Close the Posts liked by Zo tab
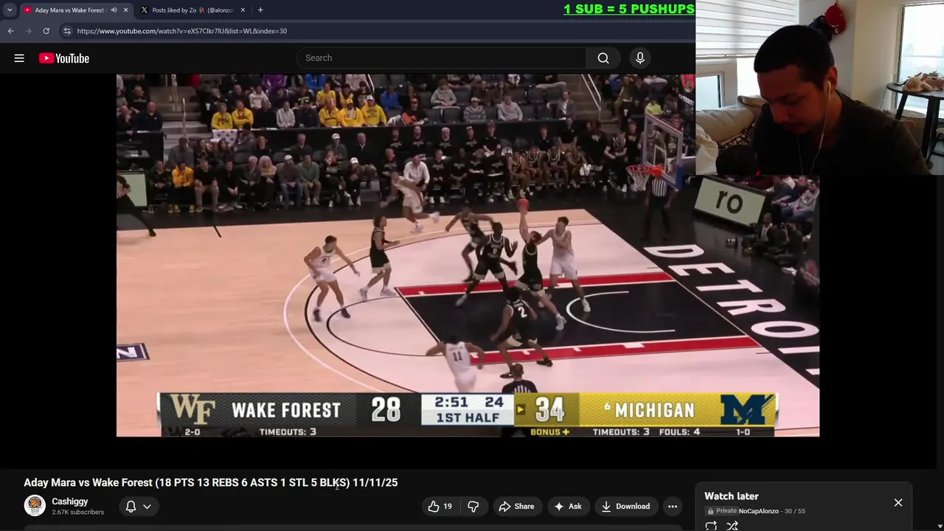The width and height of the screenshot is (944, 531). pos(243,10)
